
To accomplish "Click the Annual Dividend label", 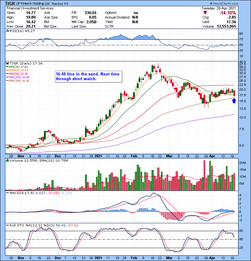I will (117, 17).
